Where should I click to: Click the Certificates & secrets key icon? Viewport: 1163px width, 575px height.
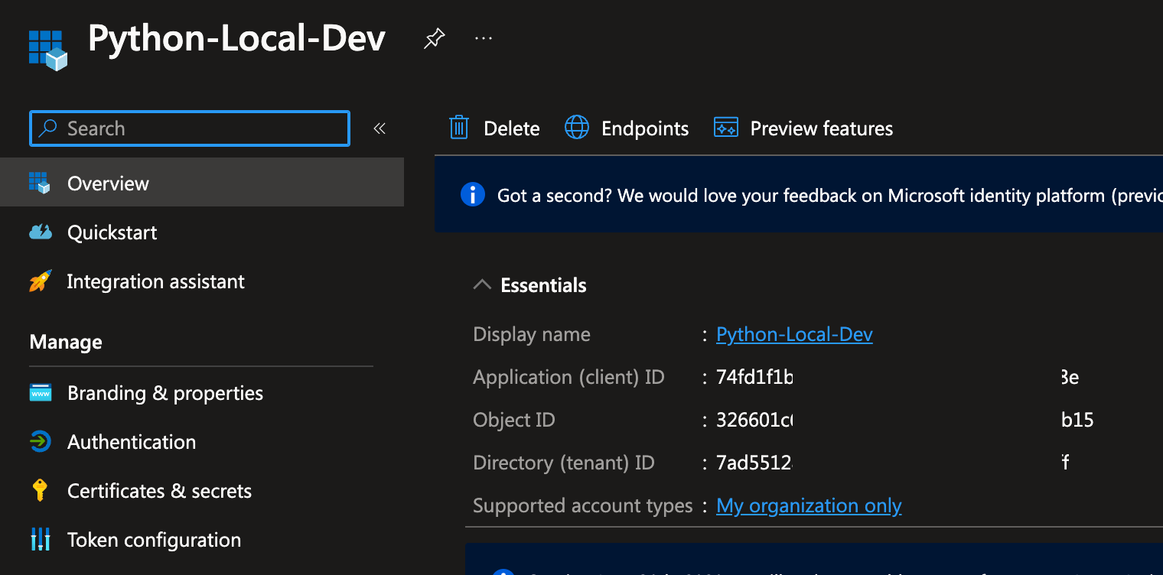(x=40, y=490)
